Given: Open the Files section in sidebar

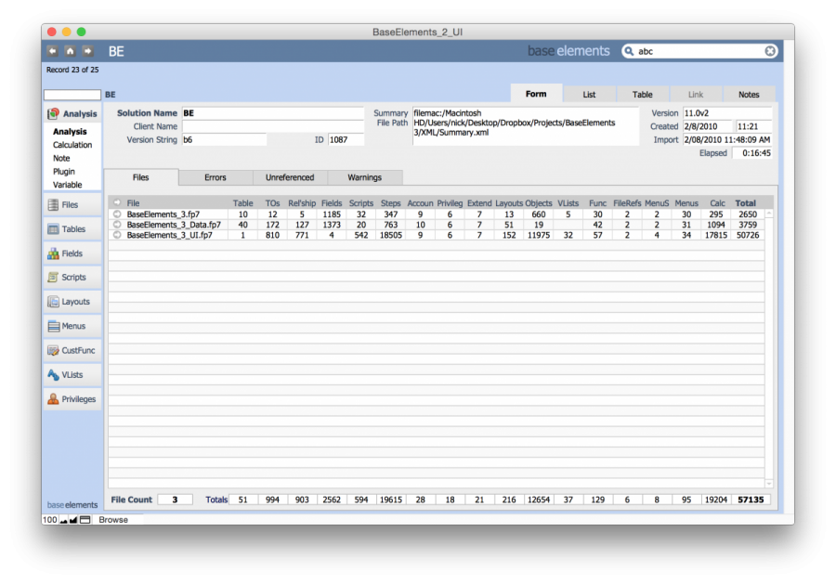Looking at the screenshot, I should pos(72,205).
